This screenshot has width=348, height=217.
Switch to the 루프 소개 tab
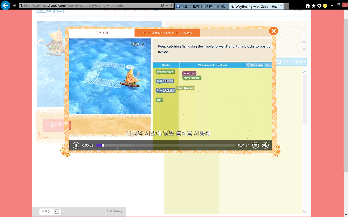pos(102,33)
